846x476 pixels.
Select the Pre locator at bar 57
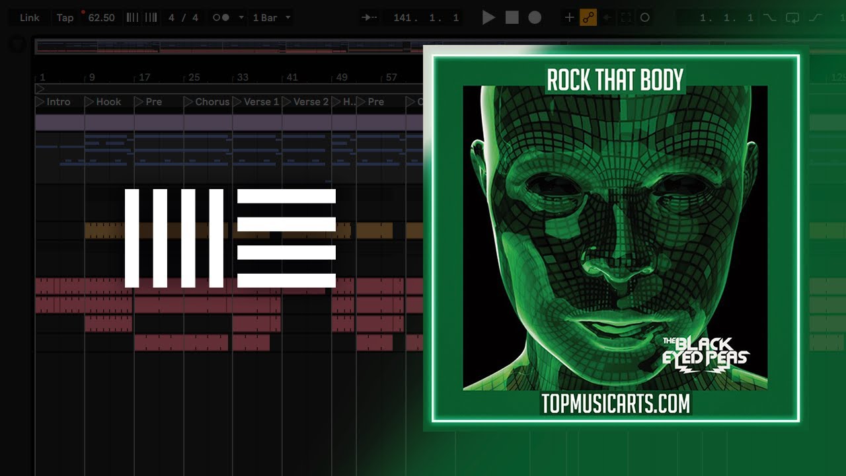pyautogui.click(x=370, y=102)
